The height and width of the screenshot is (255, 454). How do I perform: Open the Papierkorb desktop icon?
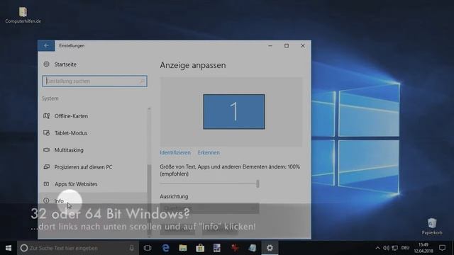432,227
